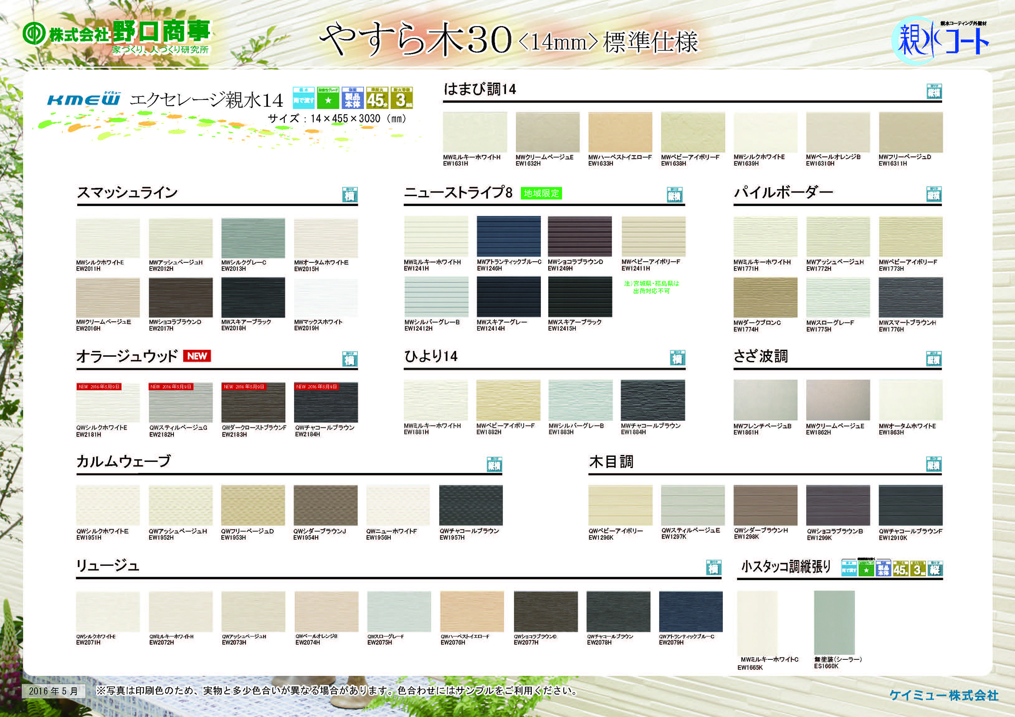The width and height of the screenshot is (1015, 717).
Task: Click the 雨で流す badge beside 小スタッコ調縦張り
Action: 849,569
